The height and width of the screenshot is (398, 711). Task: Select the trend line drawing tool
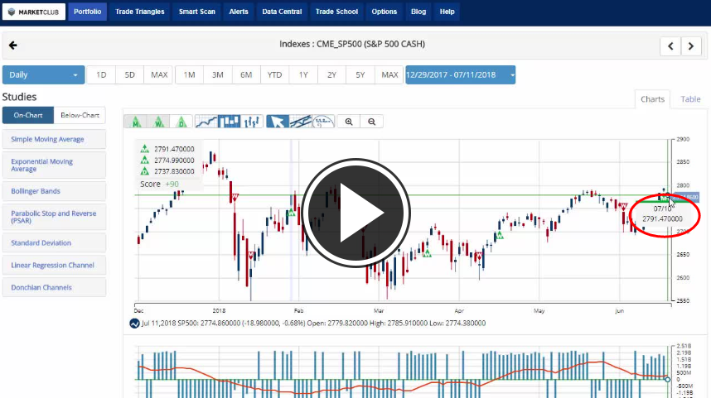tap(300, 122)
